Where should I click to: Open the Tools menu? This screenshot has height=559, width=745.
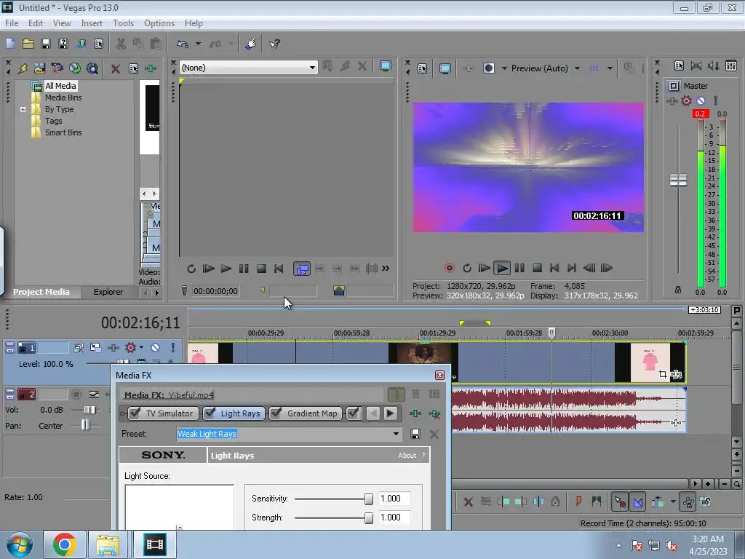[x=123, y=23]
